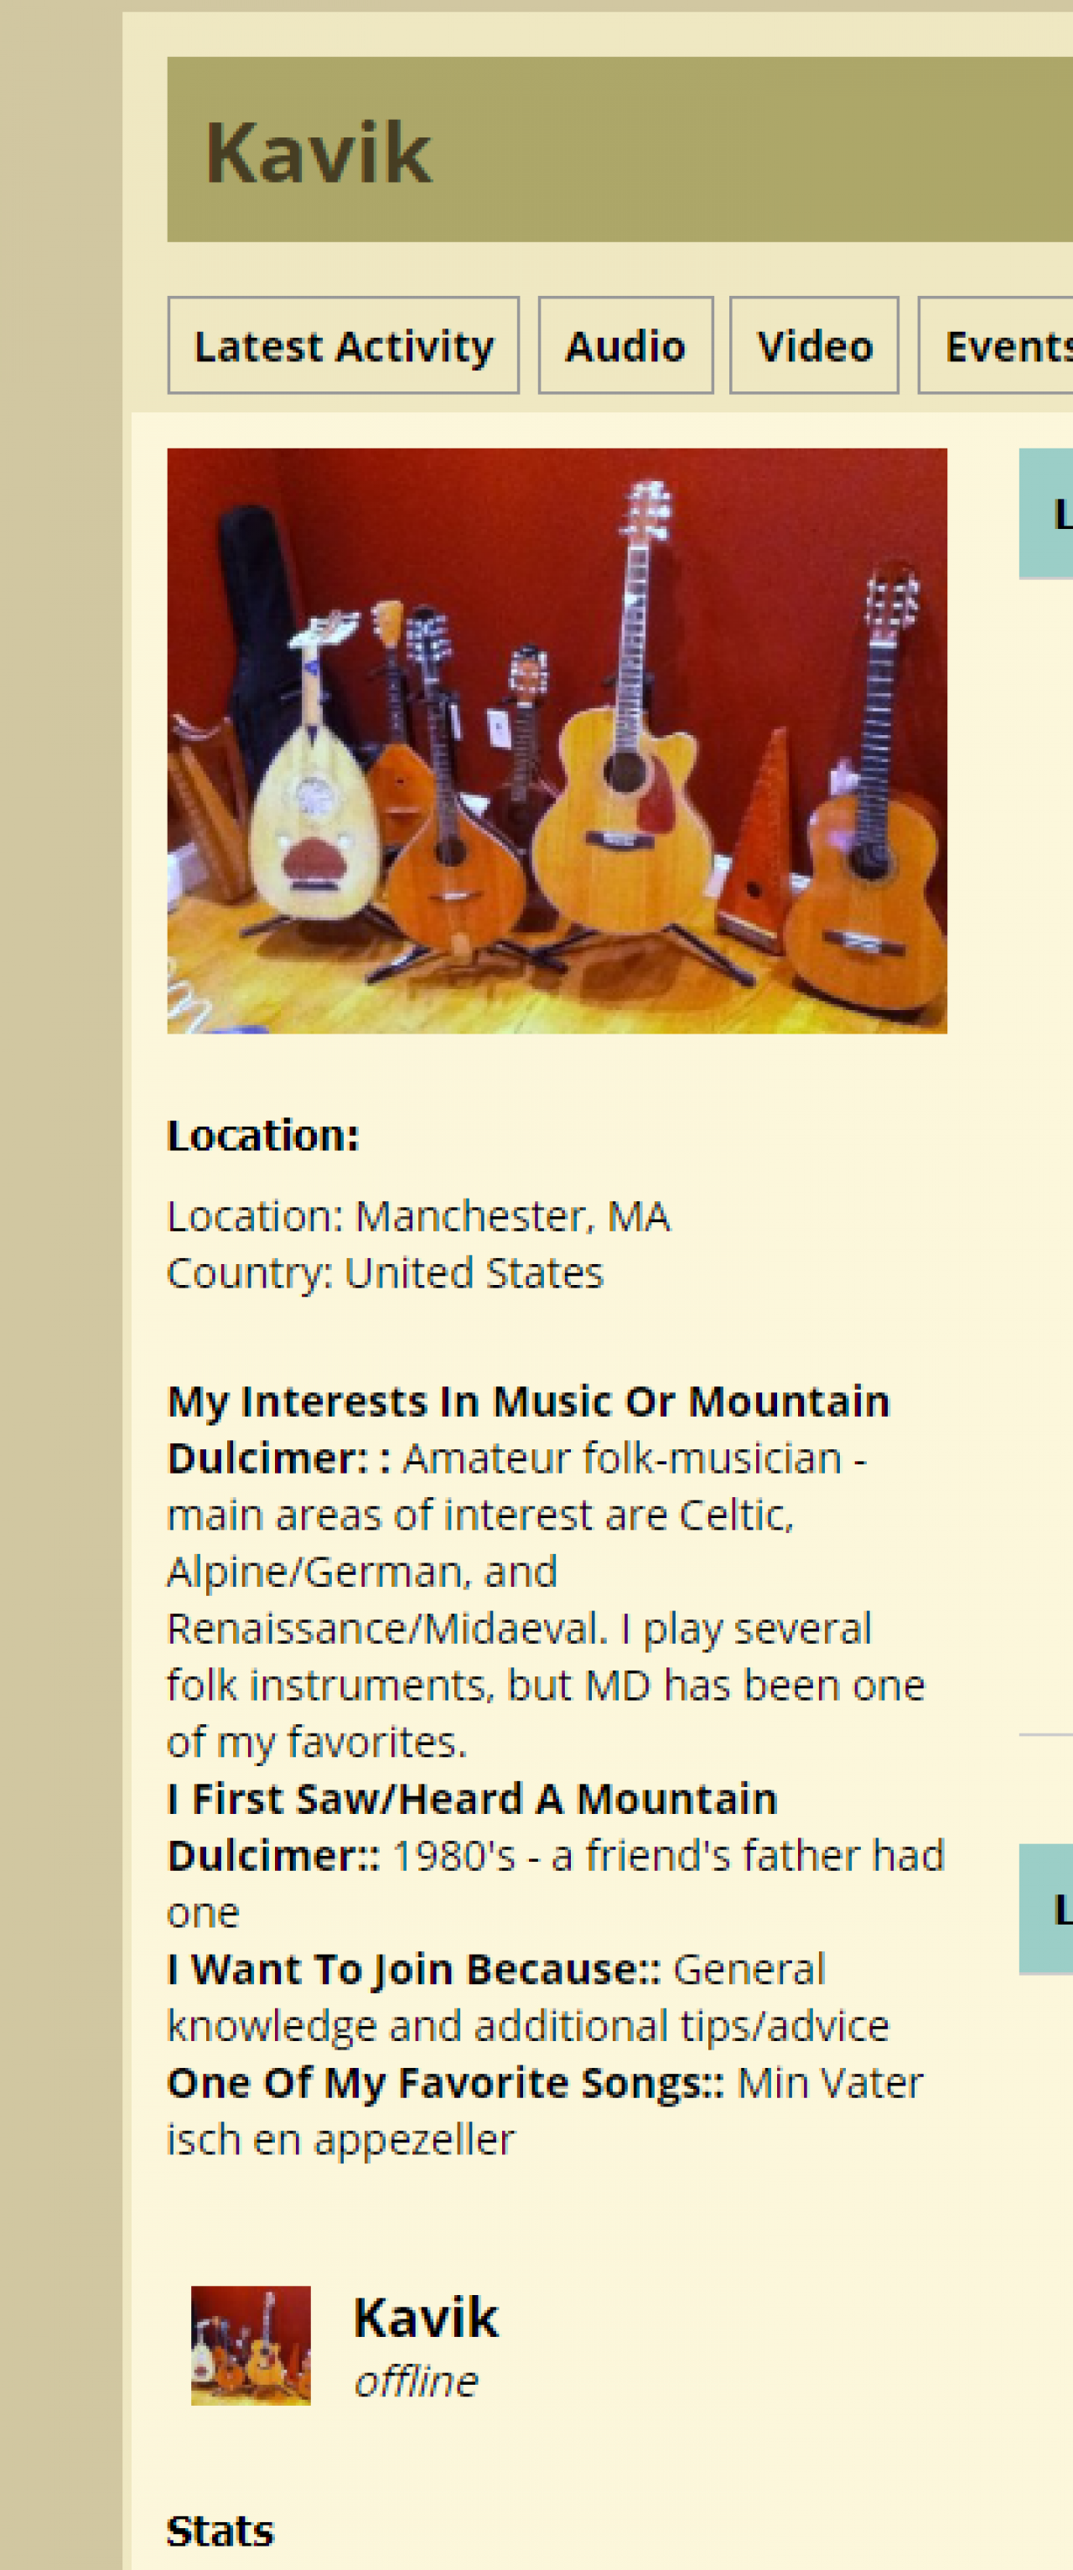This screenshot has height=2570, width=1073.
Task: Click the One Of My Favorite Songs label
Action: [x=445, y=2083]
